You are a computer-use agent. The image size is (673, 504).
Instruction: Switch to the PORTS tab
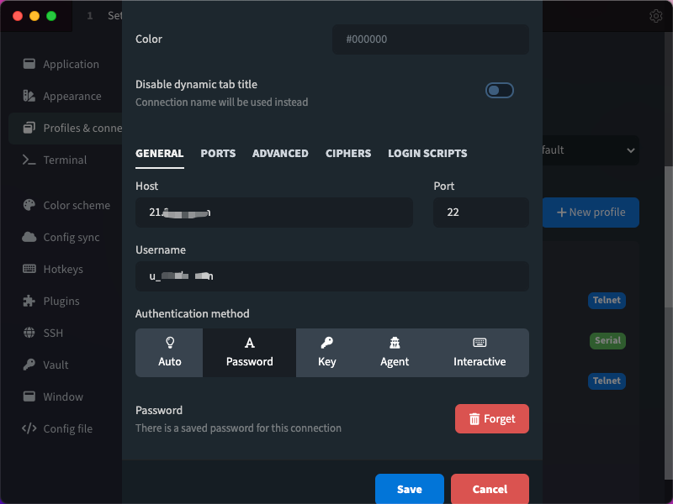[x=218, y=154]
